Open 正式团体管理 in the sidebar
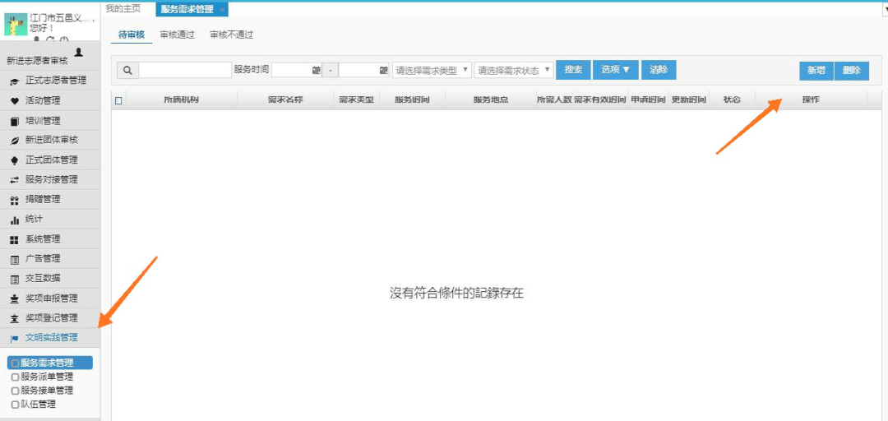This screenshot has height=421, width=888. (x=50, y=160)
